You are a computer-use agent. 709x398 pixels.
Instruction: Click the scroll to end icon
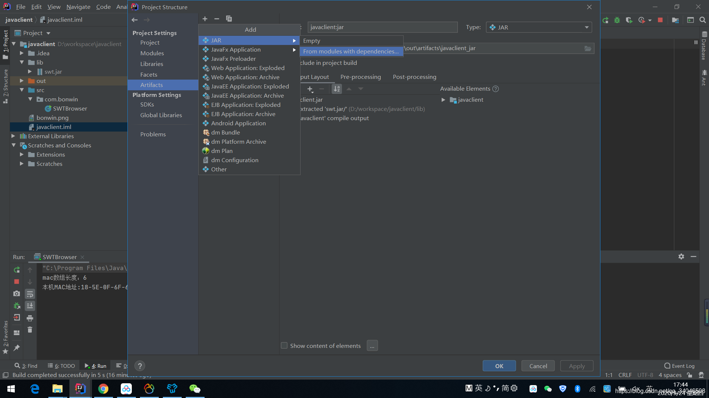pos(30,306)
